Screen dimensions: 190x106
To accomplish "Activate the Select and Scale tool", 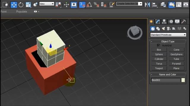I will coord(28,5).
